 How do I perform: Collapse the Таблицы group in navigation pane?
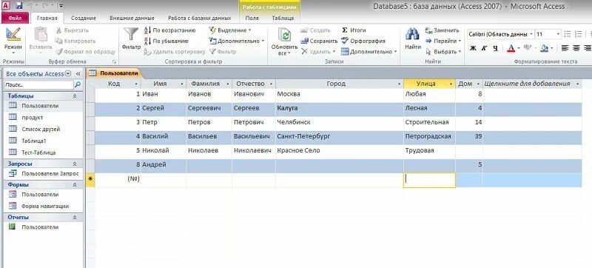(x=75, y=96)
